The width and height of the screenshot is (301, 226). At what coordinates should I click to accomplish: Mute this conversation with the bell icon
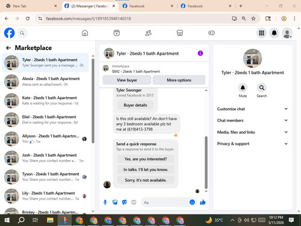(243, 88)
